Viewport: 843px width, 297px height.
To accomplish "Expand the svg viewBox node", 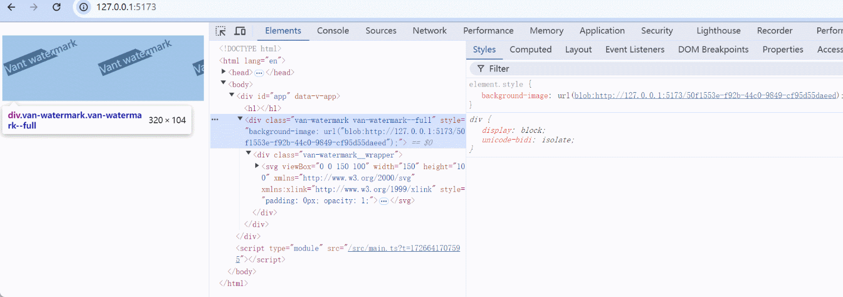I will click(257, 166).
